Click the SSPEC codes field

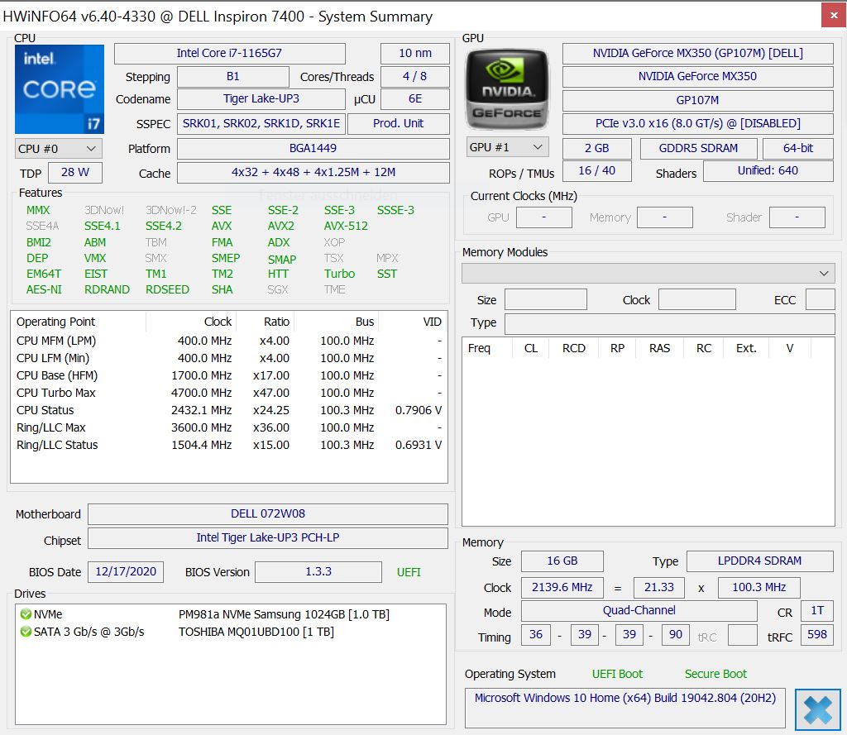[261, 123]
